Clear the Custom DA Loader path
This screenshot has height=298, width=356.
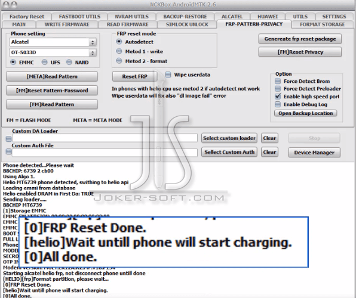269,138
